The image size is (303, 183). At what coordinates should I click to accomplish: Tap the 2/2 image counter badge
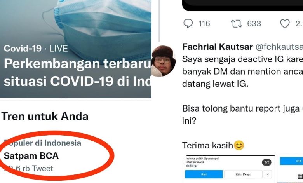[x=266, y=162]
